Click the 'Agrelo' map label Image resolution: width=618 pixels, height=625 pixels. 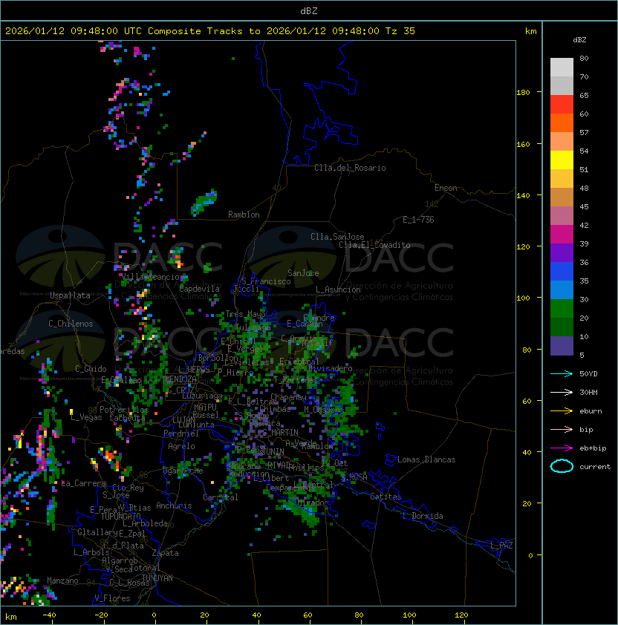tap(181, 446)
